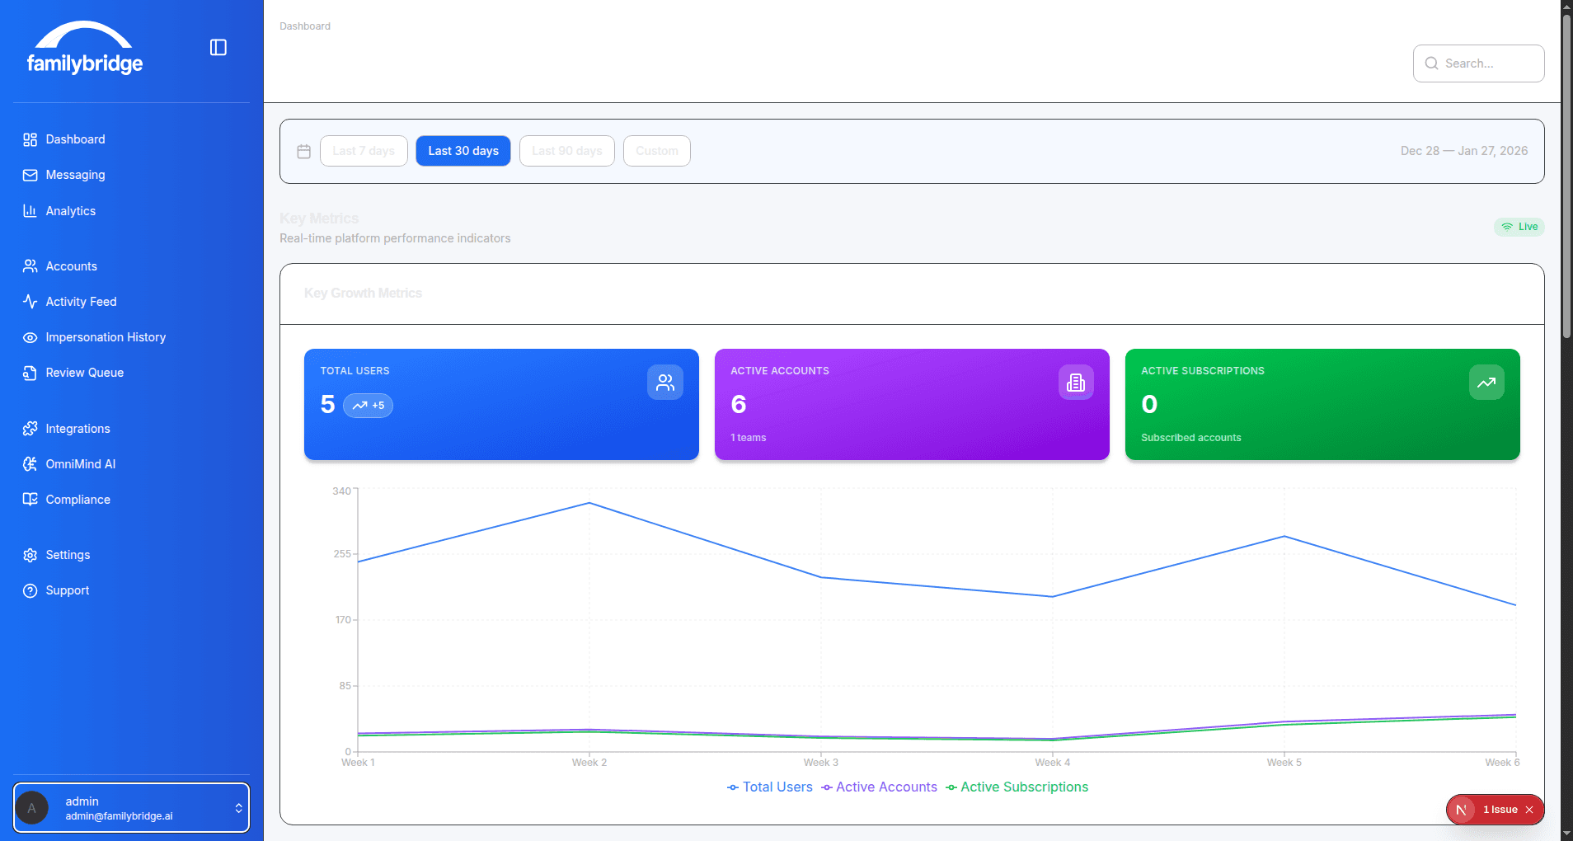Click inside the Search field
The width and height of the screenshot is (1573, 841).
pyautogui.click(x=1478, y=63)
